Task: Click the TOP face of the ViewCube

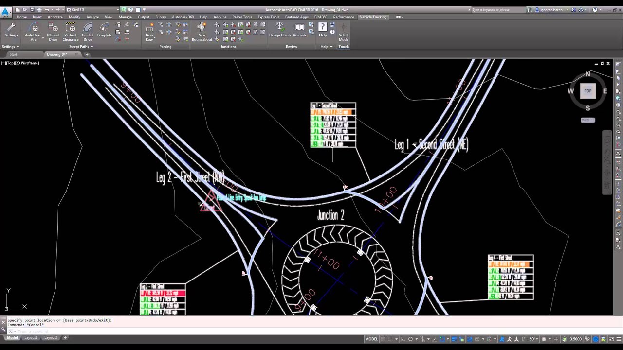Action: (x=588, y=91)
